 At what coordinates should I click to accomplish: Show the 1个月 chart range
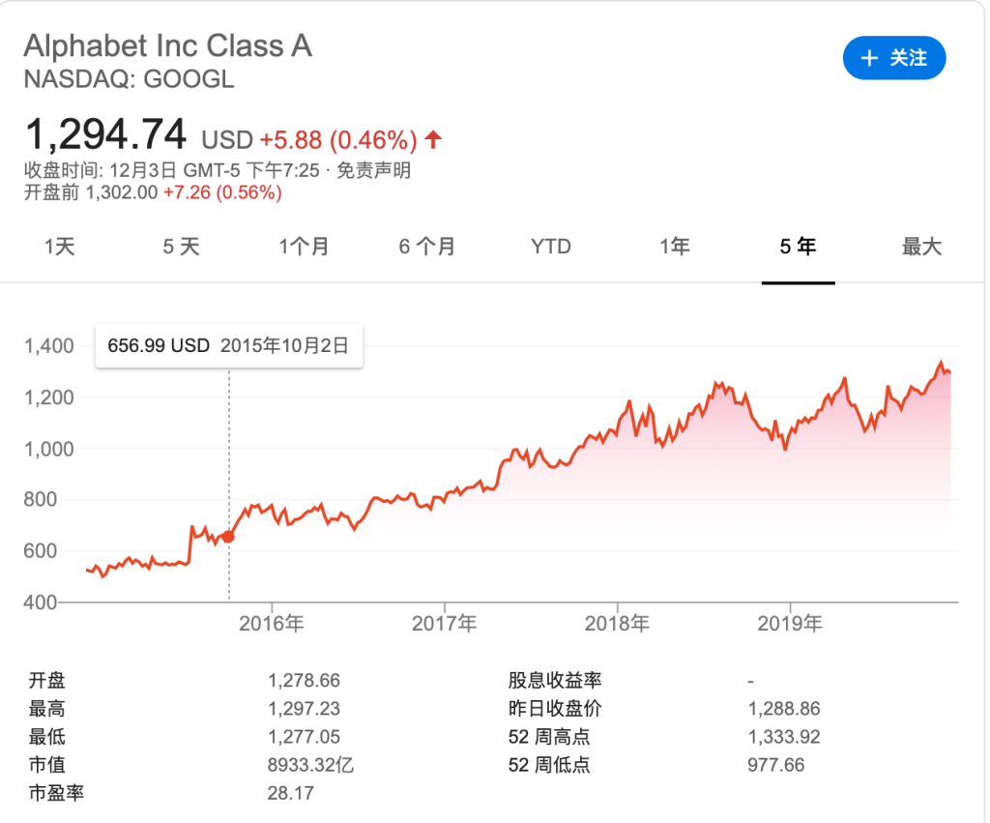304,247
